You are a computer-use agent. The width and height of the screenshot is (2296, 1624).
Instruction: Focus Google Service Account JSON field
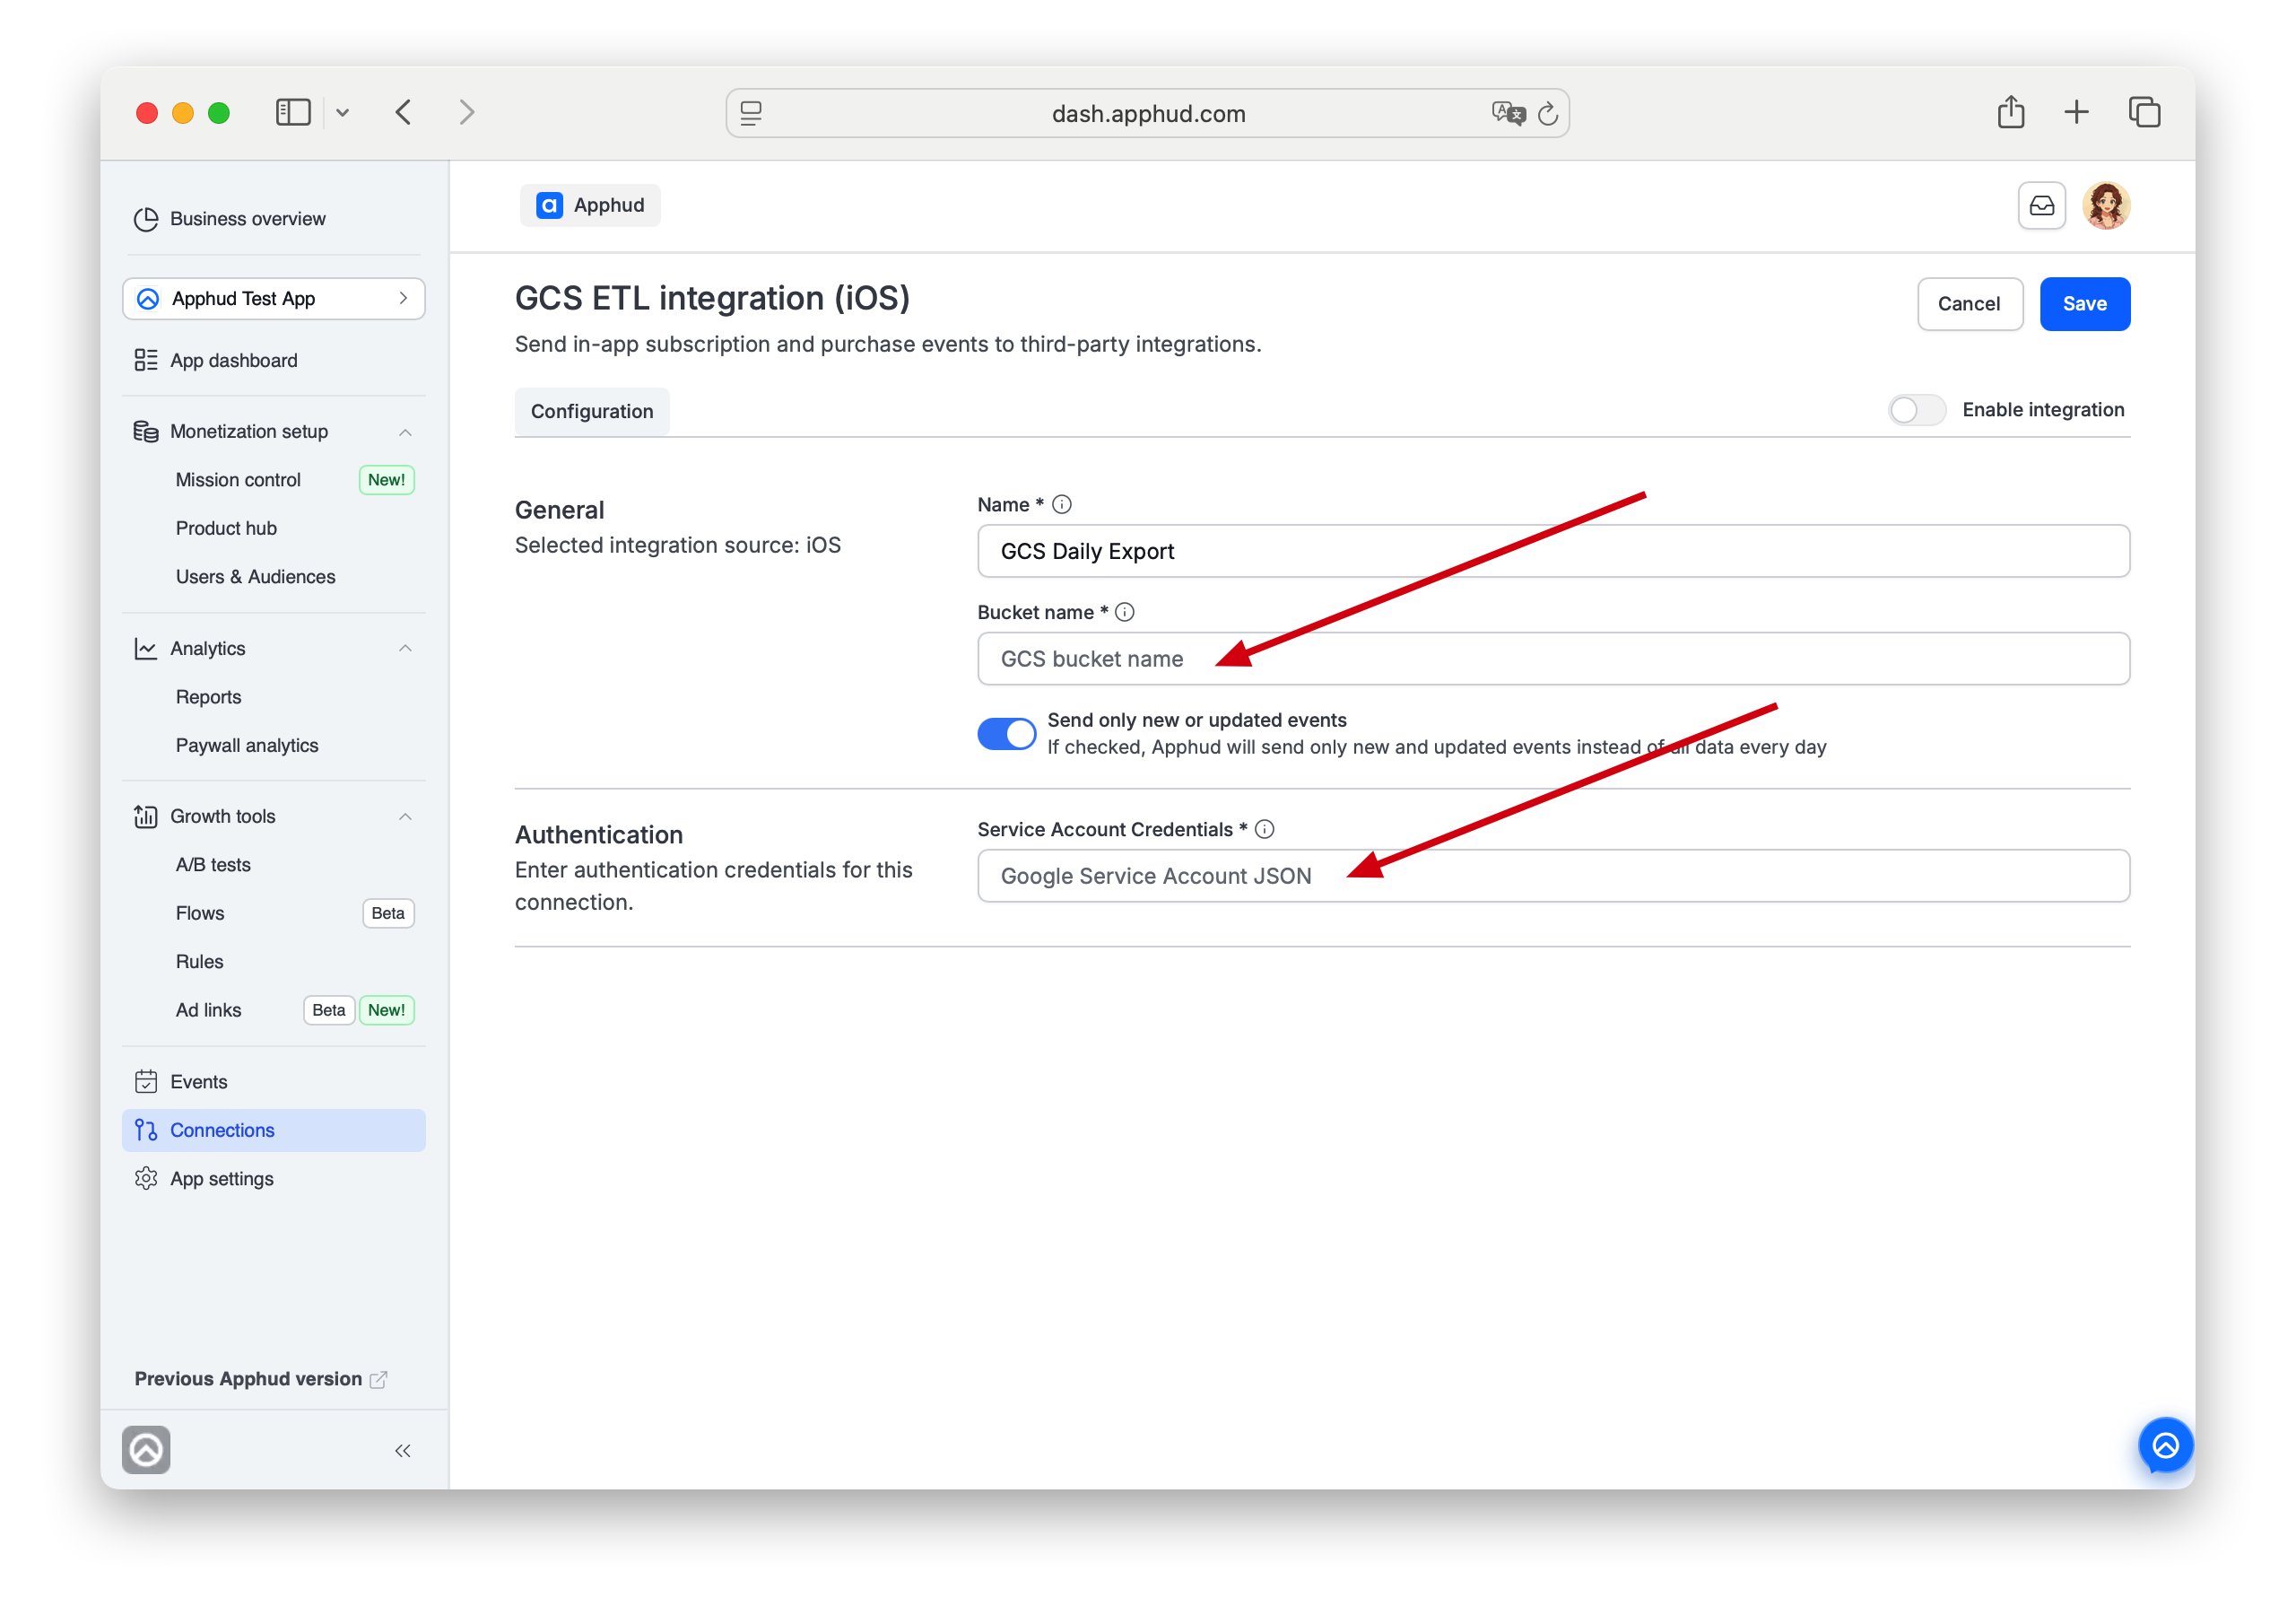[x=1553, y=876]
